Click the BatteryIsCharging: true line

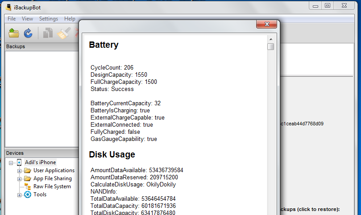pos(120,111)
